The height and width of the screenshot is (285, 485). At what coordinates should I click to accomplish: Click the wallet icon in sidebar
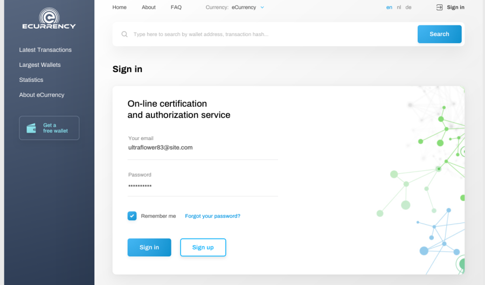(x=31, y=128)
